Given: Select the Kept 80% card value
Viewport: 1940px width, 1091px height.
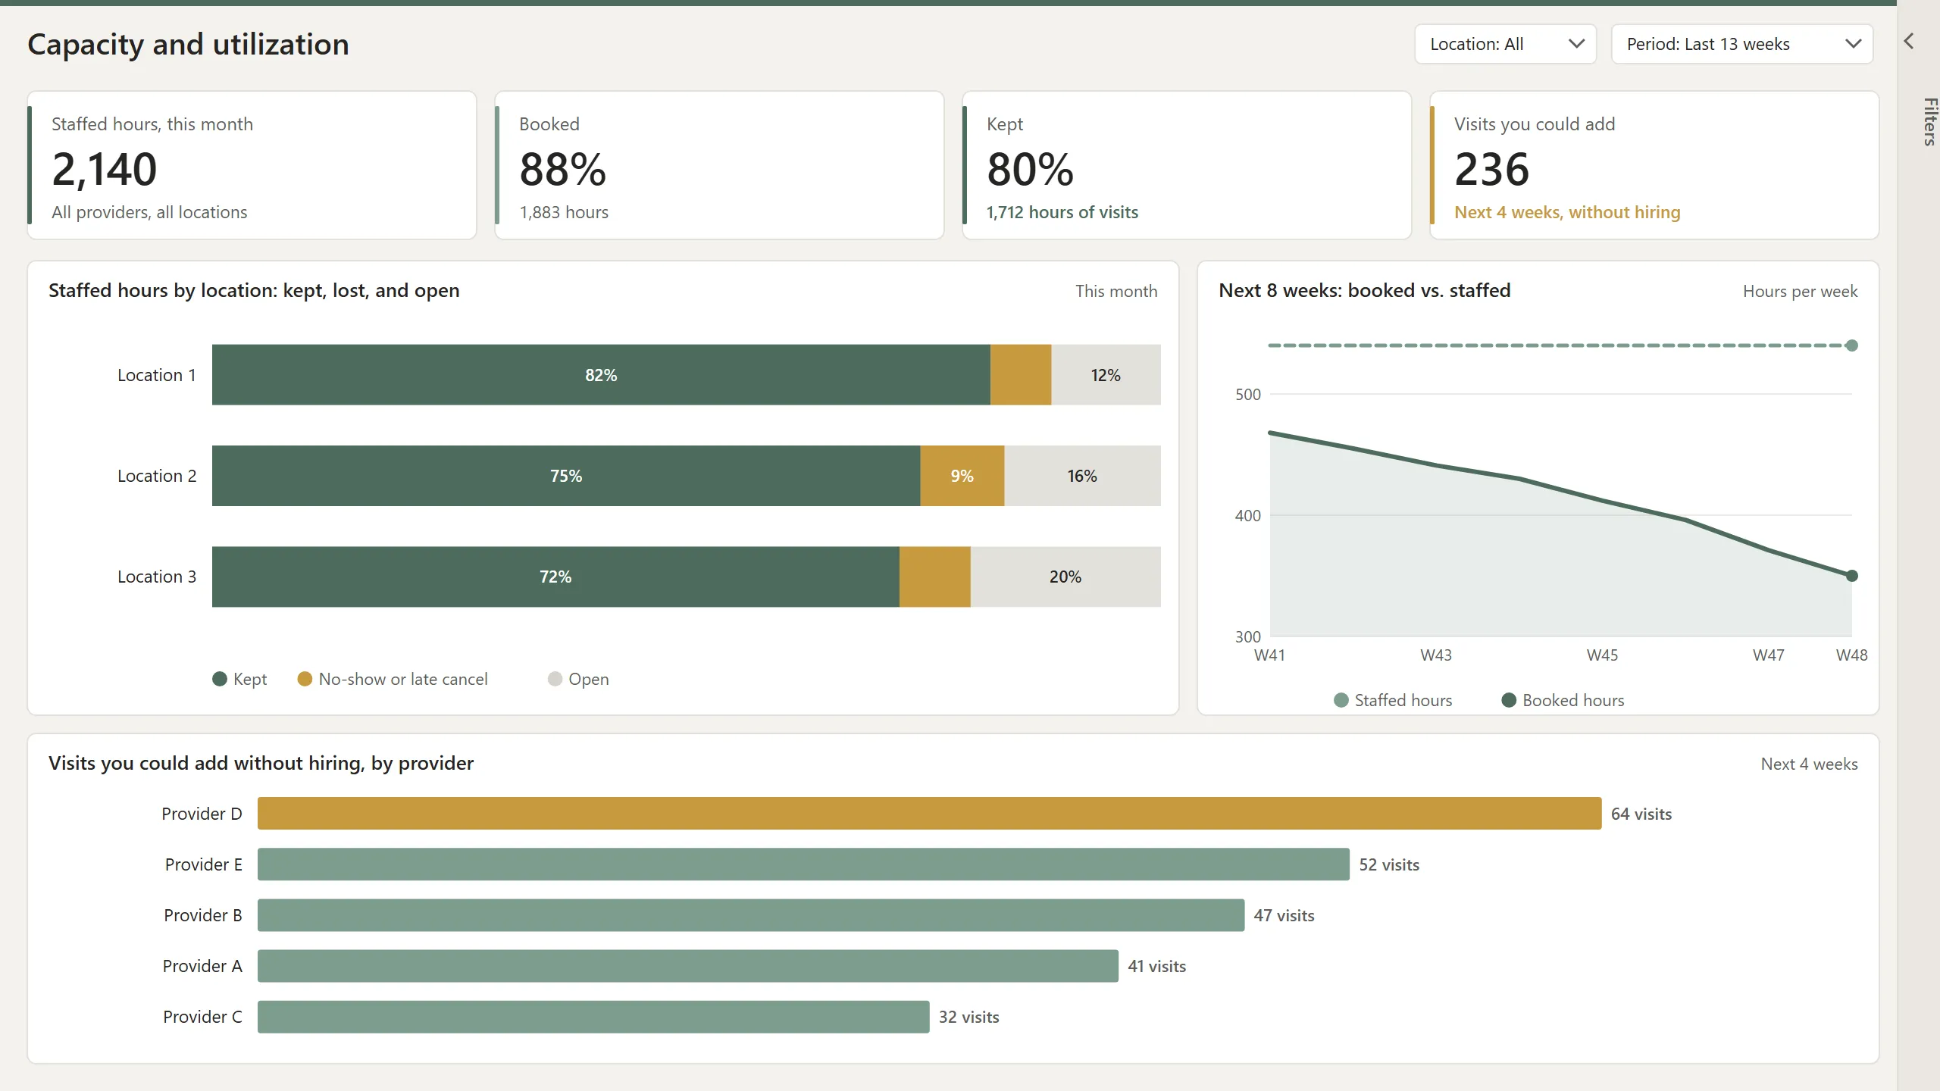Looking at the screenshot, I should pos(1031,169).
